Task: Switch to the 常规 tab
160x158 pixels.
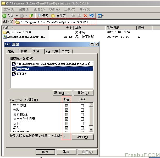Action: (13, 51)
